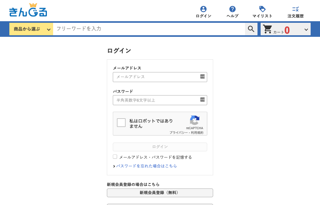Click the autofill icon in email field
The width and height of the screenshot is (320, 205).
click(202, 76)
